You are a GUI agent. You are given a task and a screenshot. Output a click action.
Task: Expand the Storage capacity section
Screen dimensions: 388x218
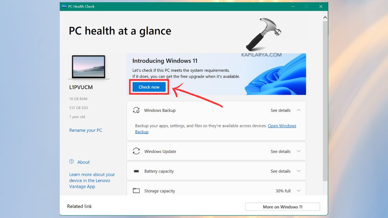[x=298, y=191]
